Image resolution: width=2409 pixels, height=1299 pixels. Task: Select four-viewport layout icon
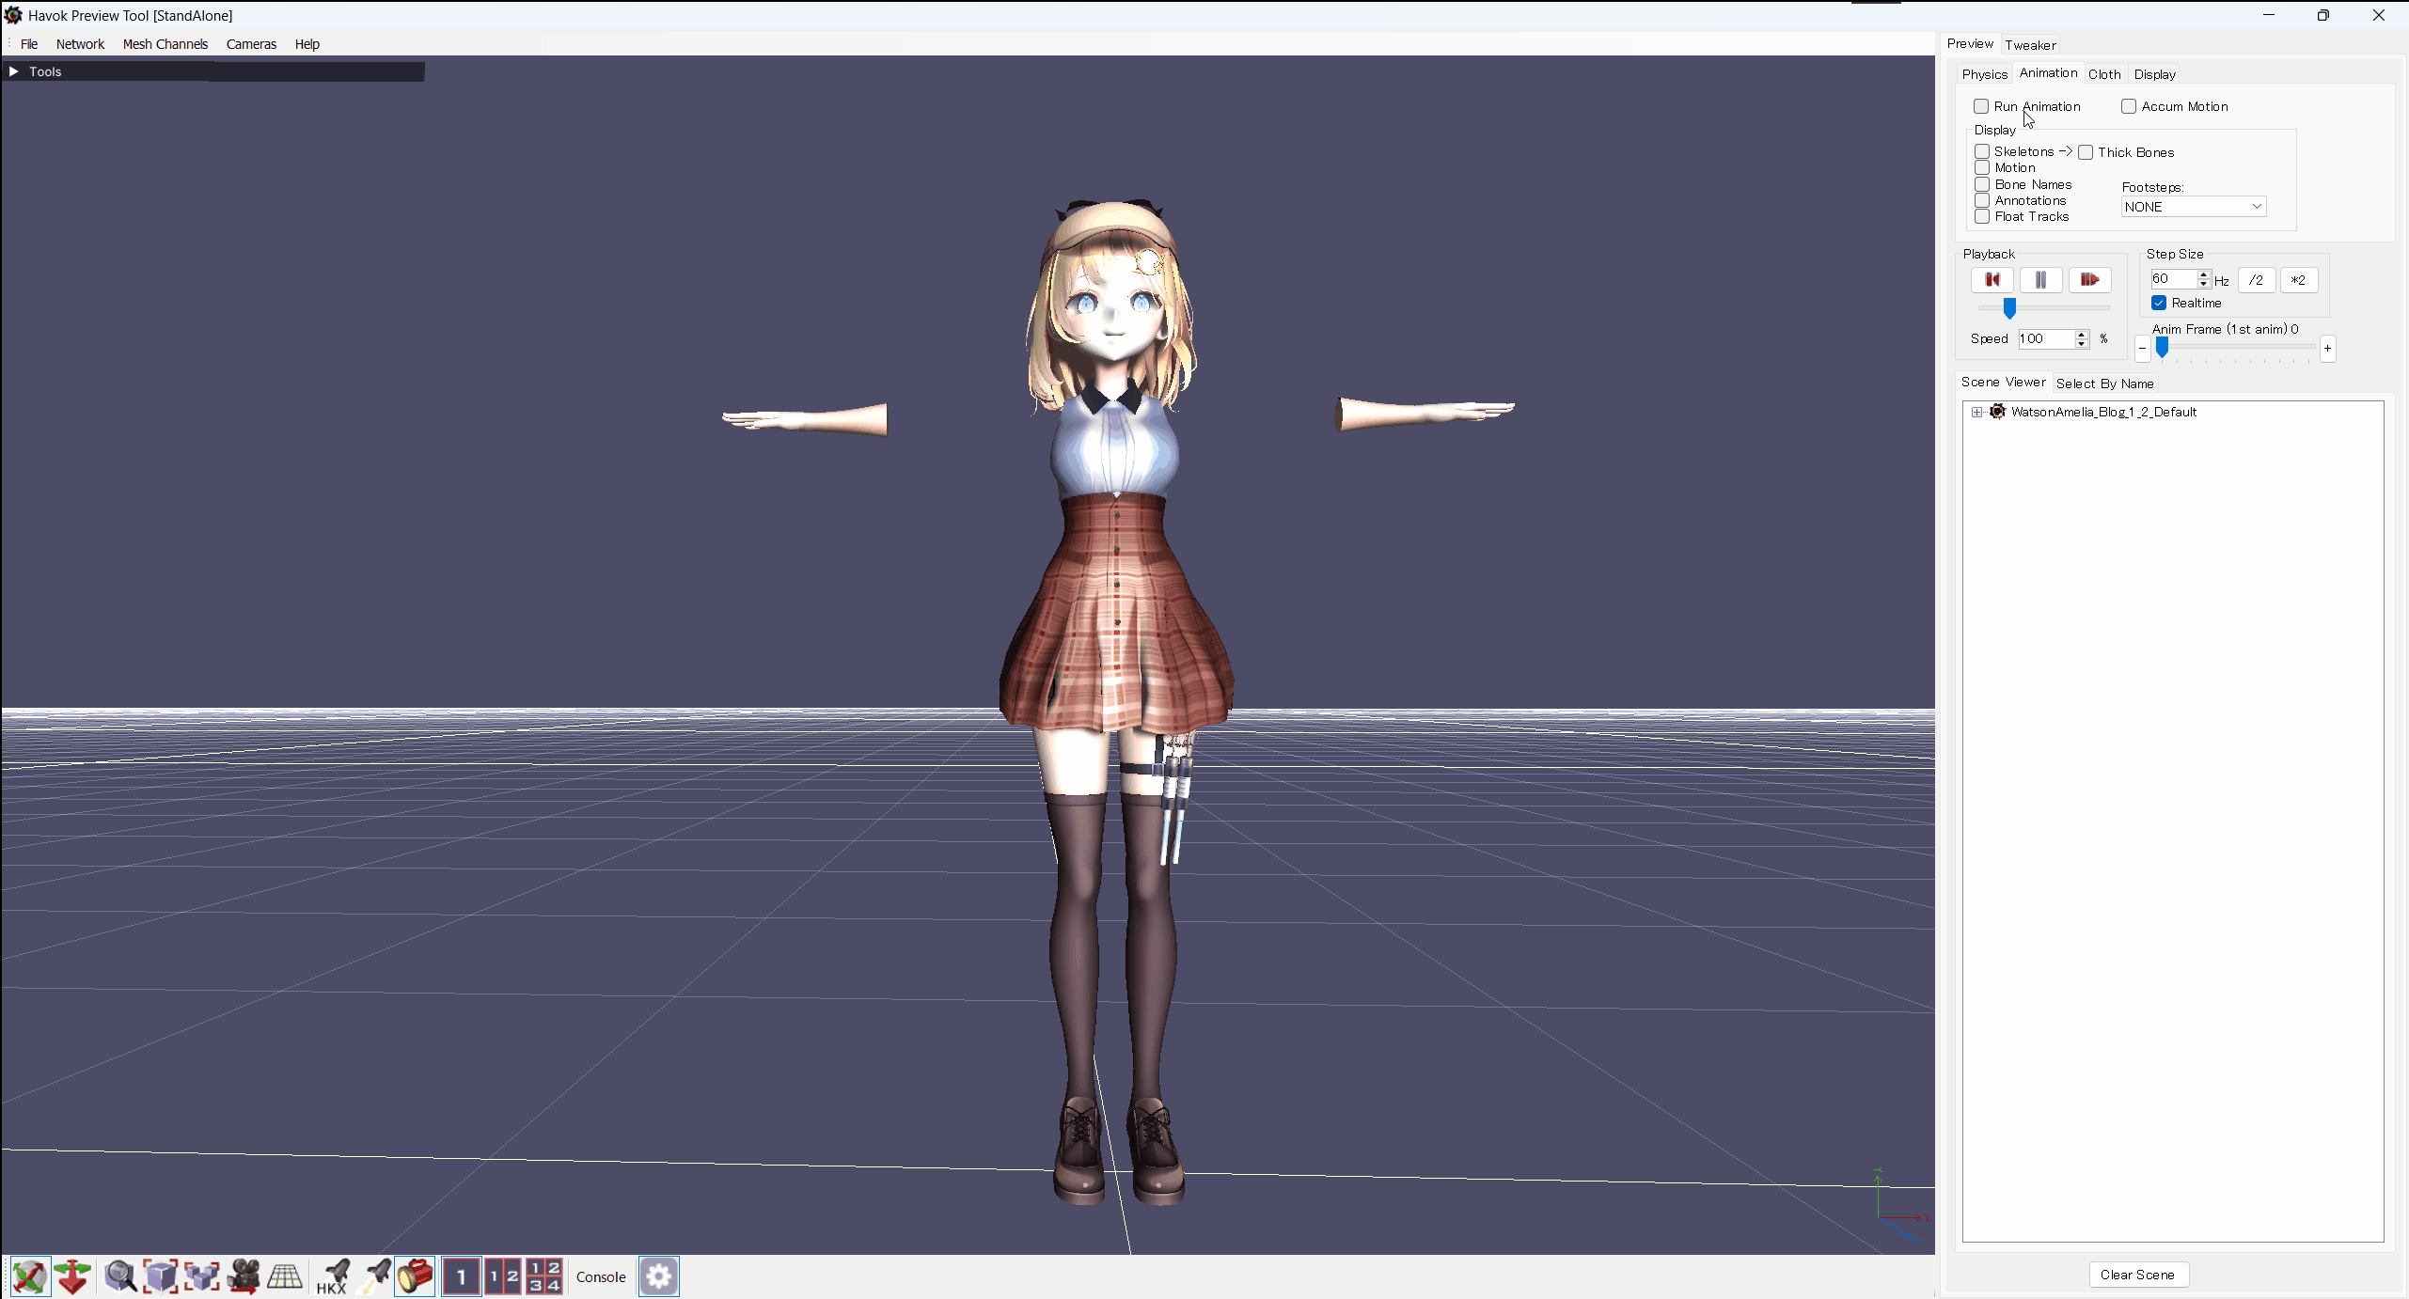(544, 1276)
